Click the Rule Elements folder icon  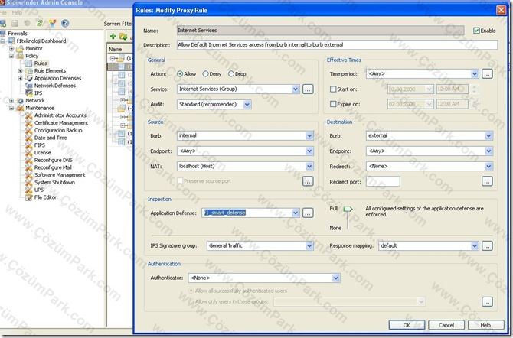pos(29,70)
